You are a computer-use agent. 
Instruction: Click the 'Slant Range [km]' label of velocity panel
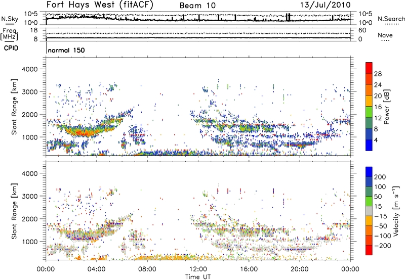click(14, 211)
